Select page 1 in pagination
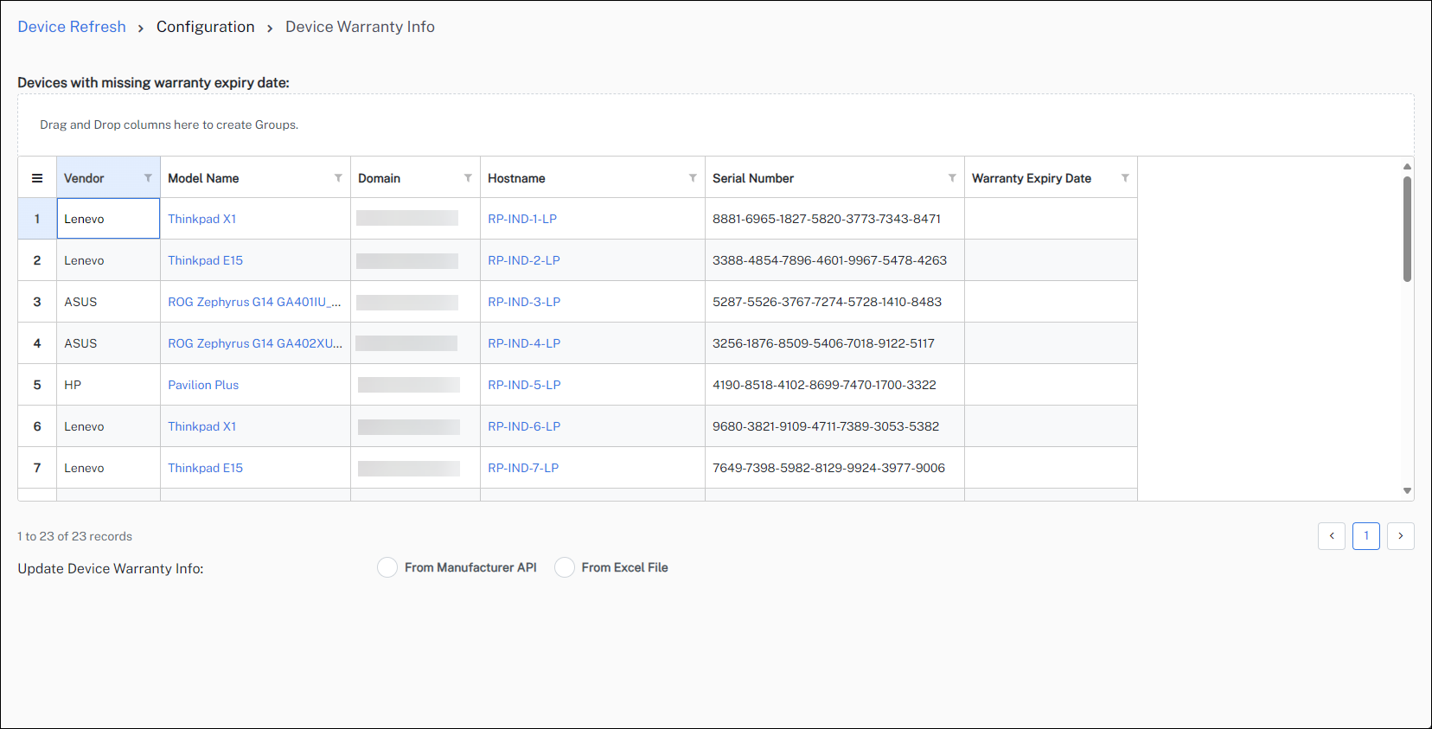1432x729 pixels. [1366, 536]
